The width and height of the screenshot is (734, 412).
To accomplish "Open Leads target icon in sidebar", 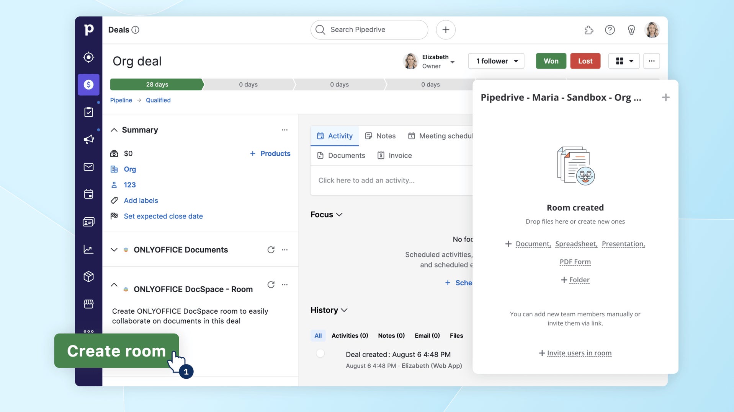I will pos(88,57).
